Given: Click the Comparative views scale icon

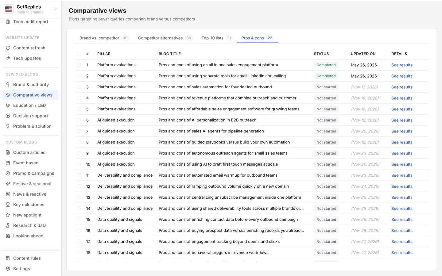Looking at the screenshot, I should pos(8,95).
